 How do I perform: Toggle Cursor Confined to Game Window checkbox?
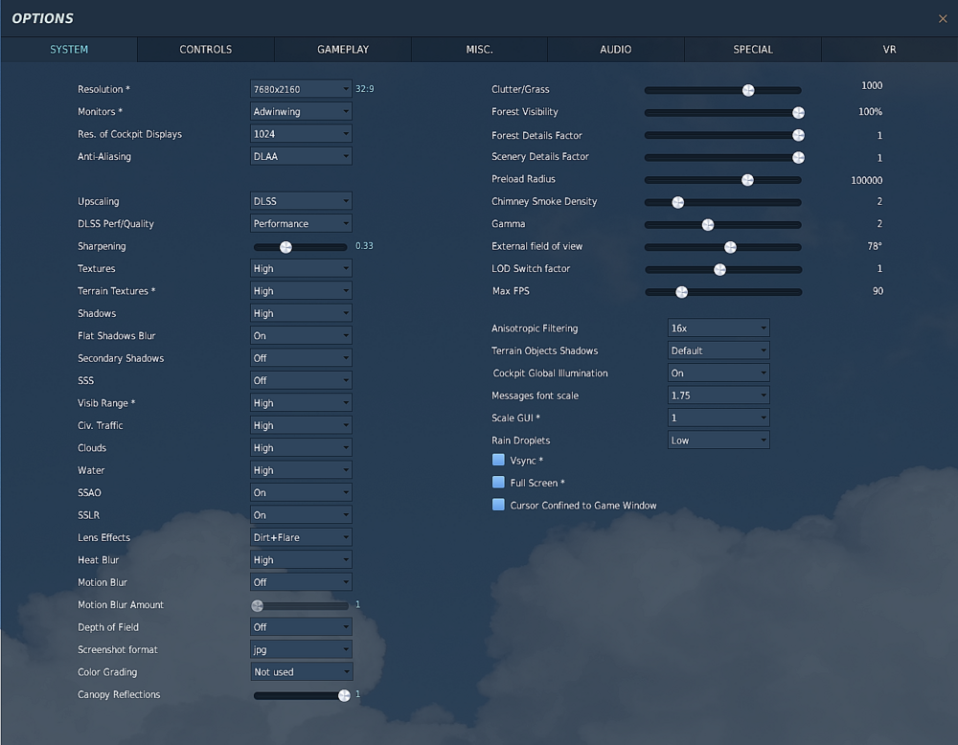click(x=498, y=505)
